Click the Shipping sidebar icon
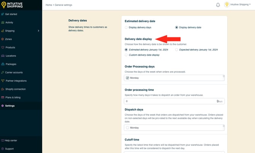The height and width of the screenshot is (153, 255). click(x=3, y=31)
